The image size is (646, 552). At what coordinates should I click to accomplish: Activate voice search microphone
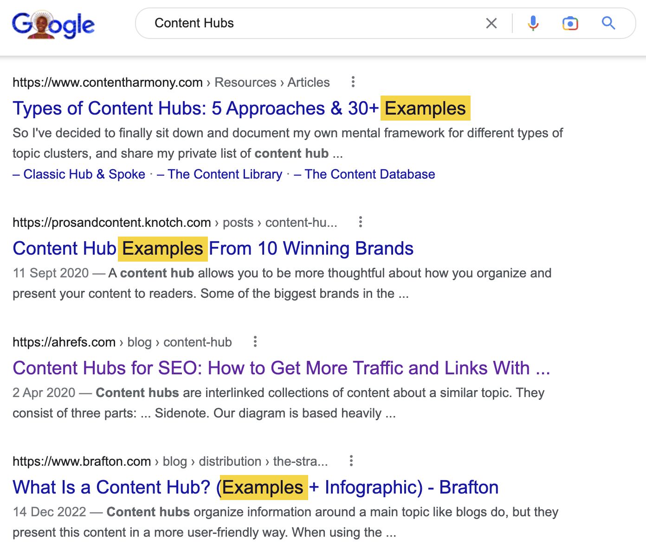[x=533, y=23]
